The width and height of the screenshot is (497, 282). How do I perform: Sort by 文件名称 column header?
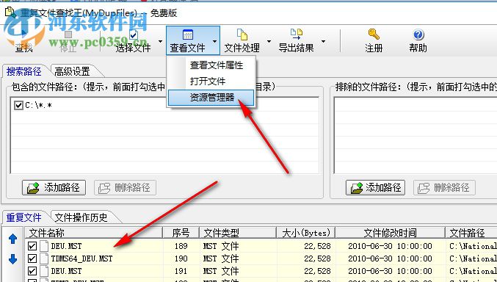point(93,233)
